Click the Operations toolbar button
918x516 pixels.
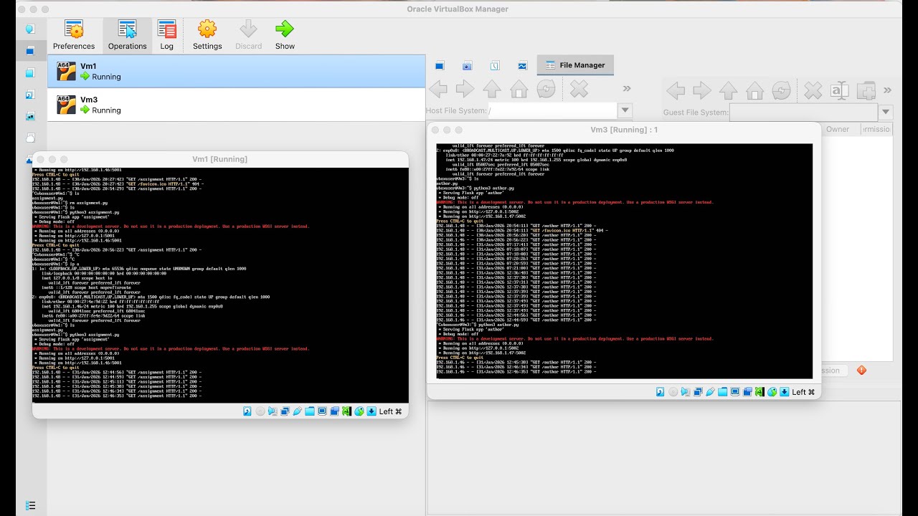pos(128,35)
